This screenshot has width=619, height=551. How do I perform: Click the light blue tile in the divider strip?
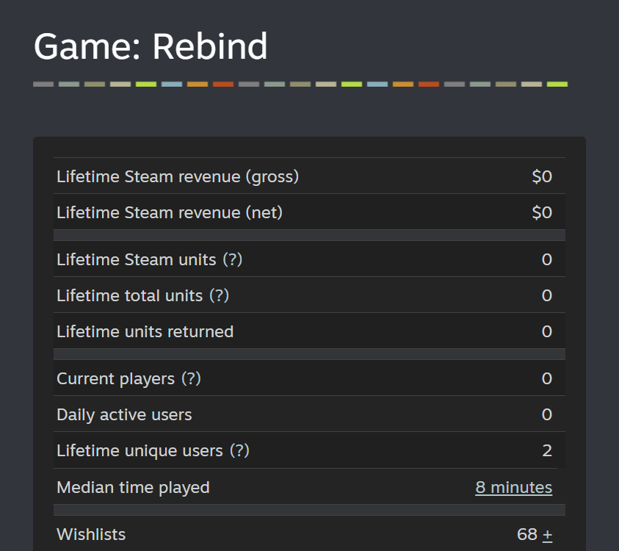pos(170,84)
